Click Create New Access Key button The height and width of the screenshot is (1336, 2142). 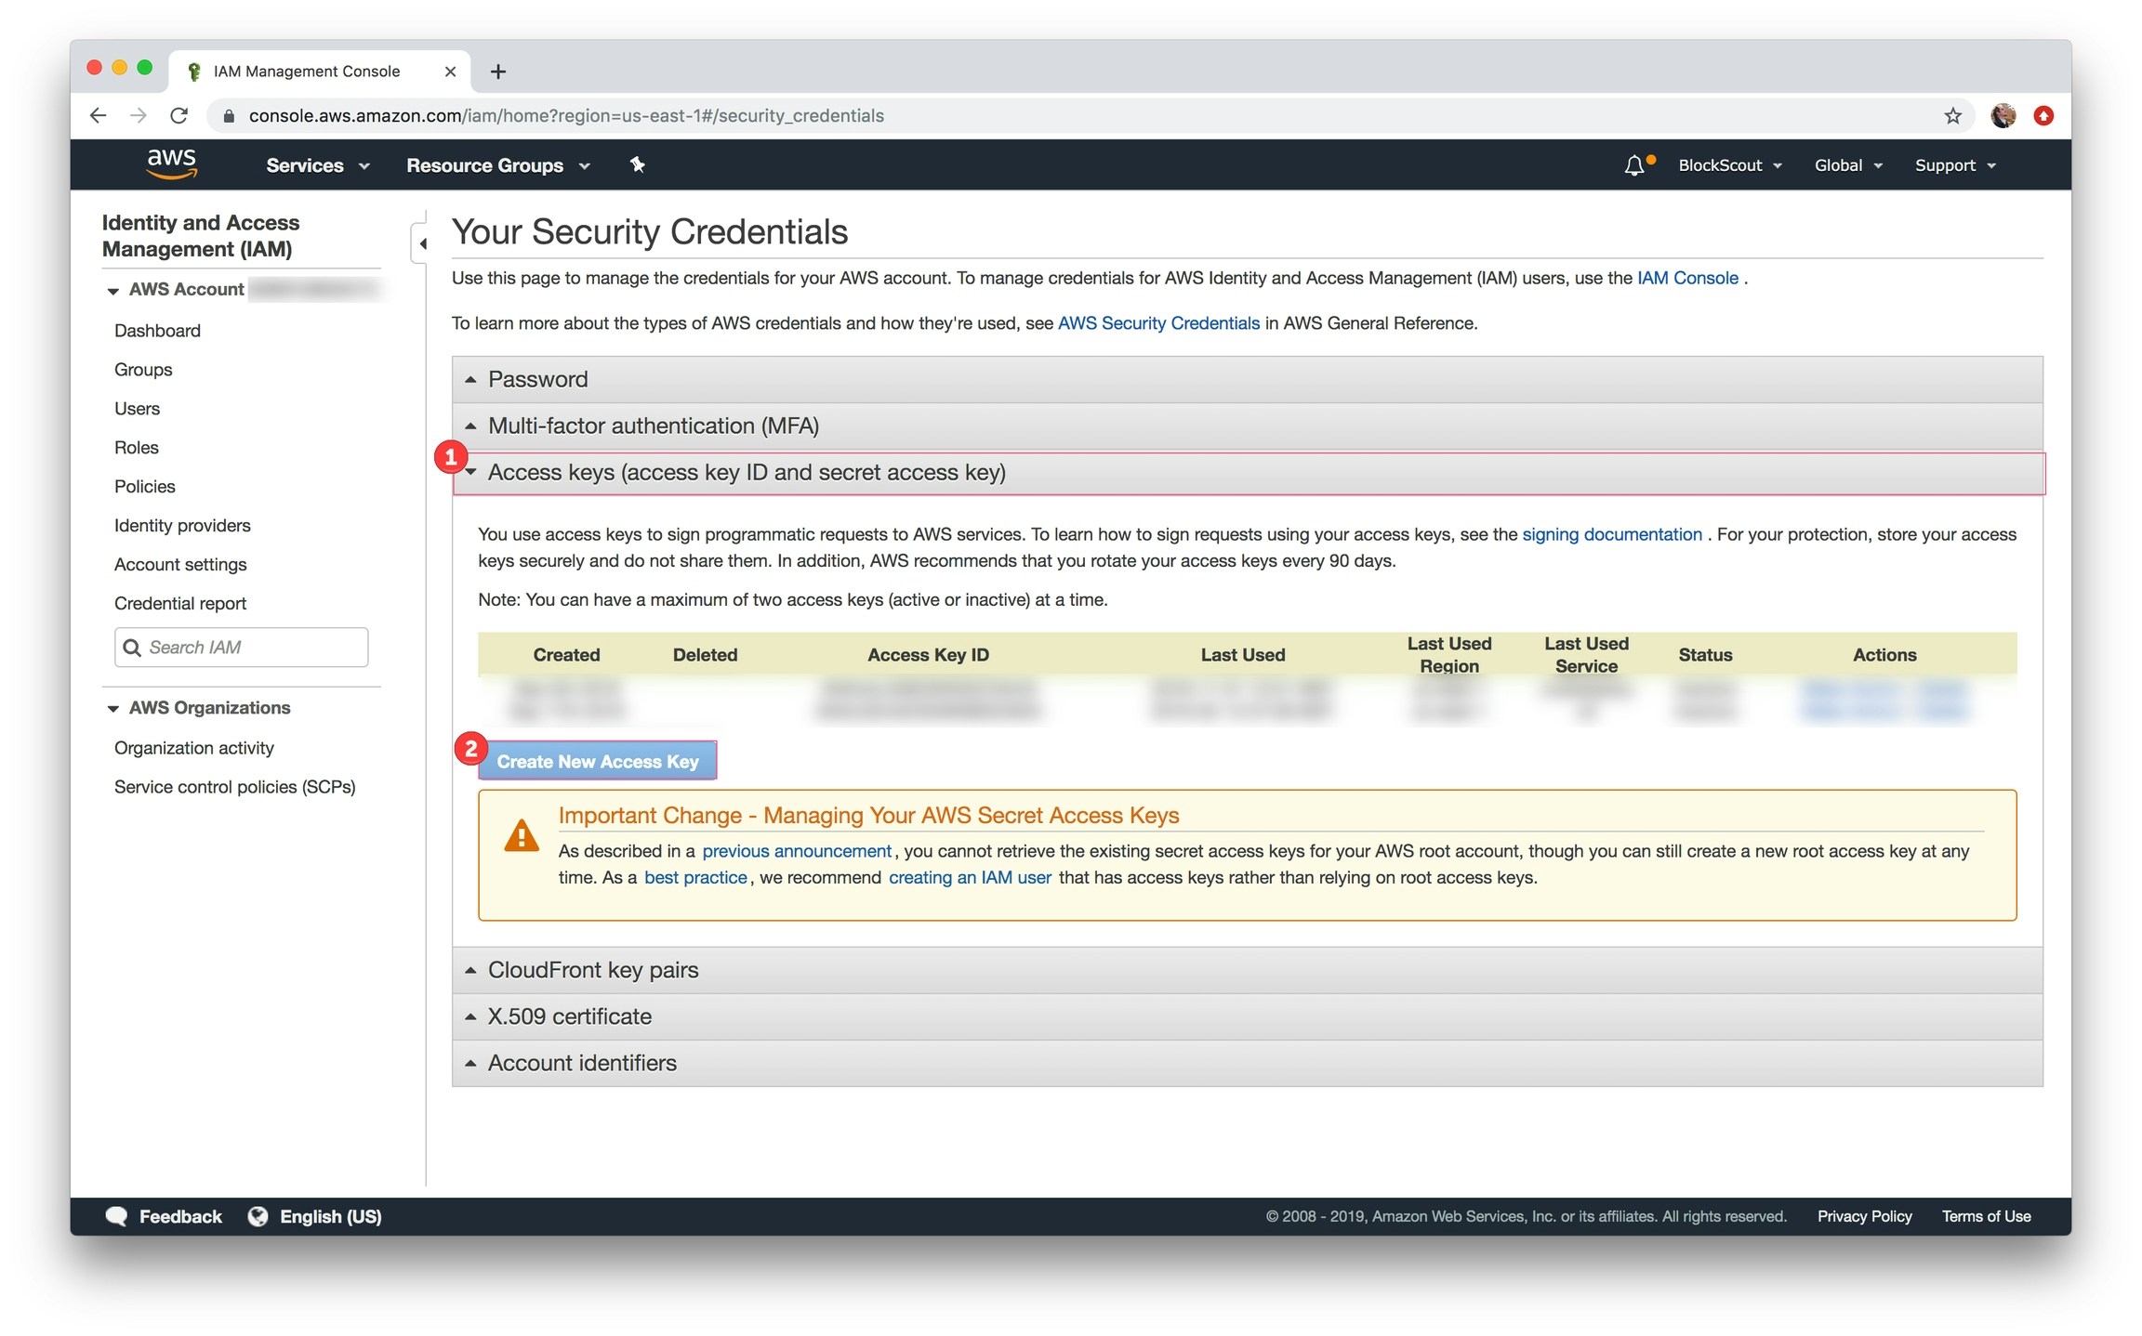coord(597,761)
